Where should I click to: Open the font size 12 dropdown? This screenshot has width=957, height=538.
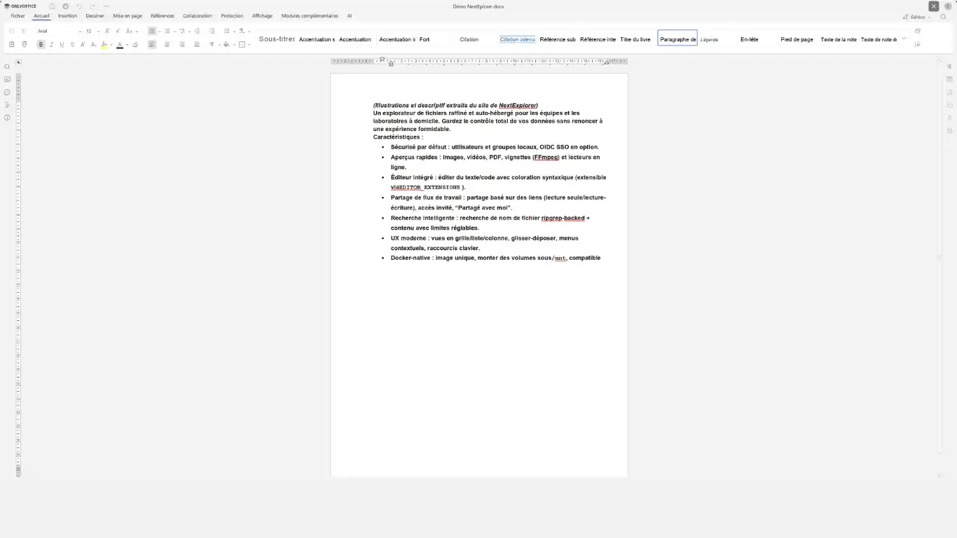pyautogui.click(x=98, y=31)
